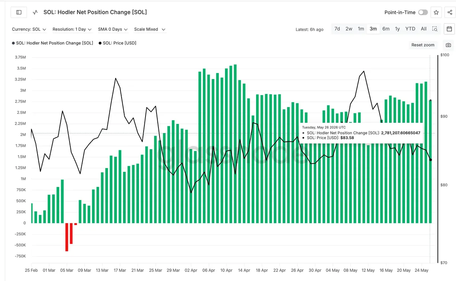Toggle the Hodler Net Position Change legend series
This screenshot has width=456, height=281.
52,43
